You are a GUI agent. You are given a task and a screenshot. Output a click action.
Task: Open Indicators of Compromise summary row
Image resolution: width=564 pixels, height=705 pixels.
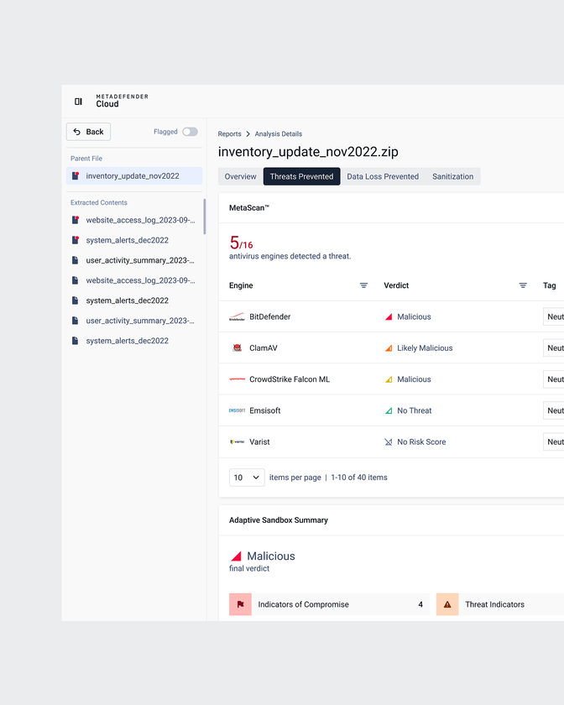(x=329, y=604)
